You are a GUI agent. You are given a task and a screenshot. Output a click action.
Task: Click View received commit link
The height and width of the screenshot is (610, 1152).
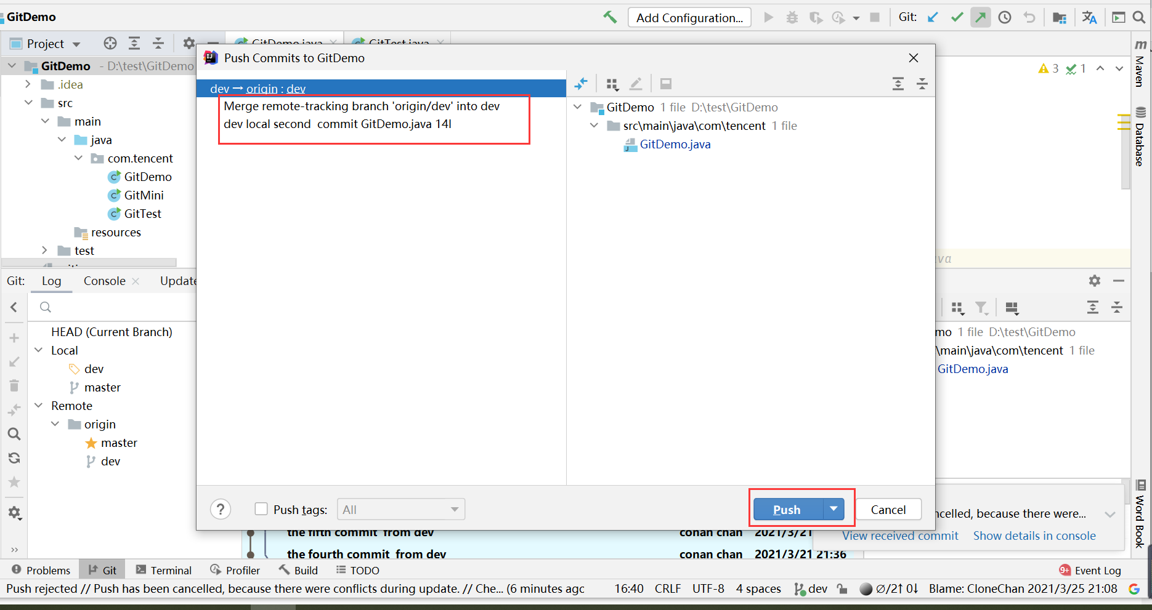900,536
